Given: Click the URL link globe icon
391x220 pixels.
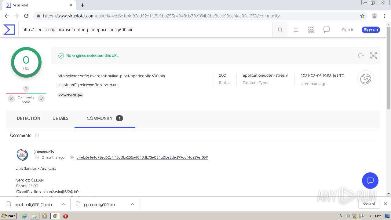Looking at the screenshot, I should pos(366,79).
